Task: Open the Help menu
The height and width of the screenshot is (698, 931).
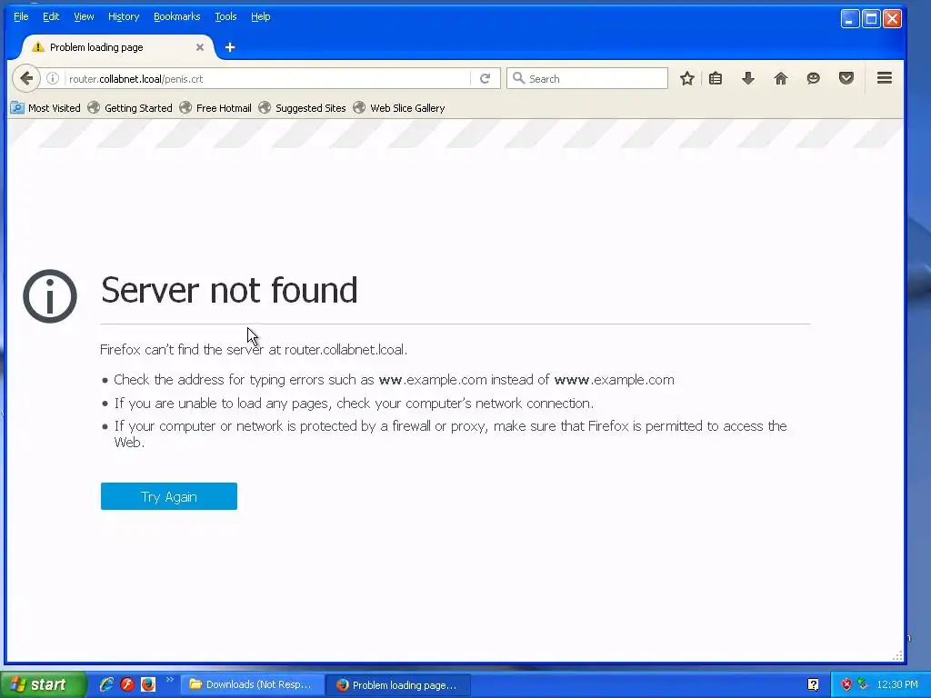Action: 261,16
